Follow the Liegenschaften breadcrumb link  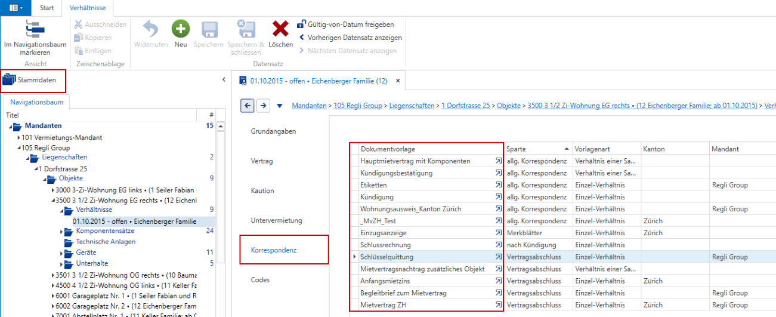coord(412,106)
